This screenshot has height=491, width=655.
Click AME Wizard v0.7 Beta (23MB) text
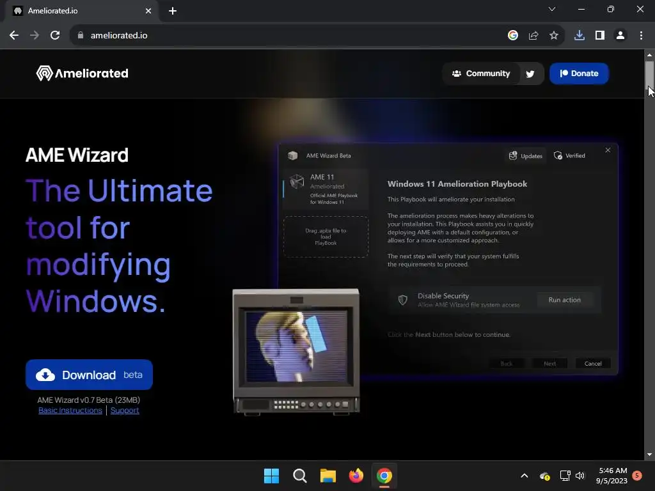(88, 400)
